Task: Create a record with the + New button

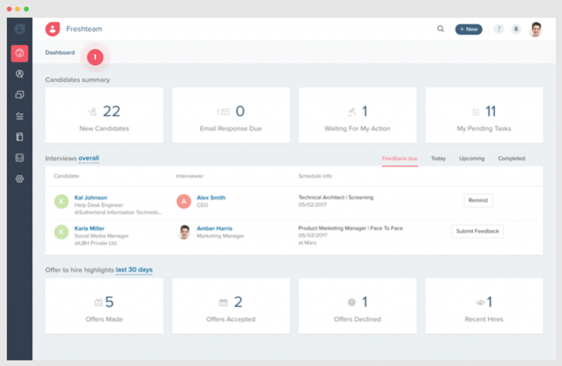Action: click(468, 29)
